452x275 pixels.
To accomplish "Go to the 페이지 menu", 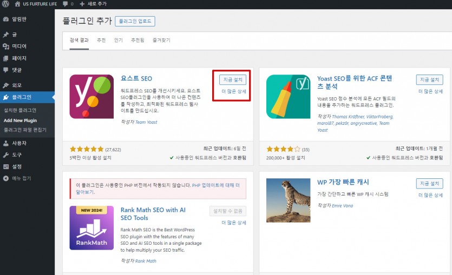I will pyautogui.click(x=19, y=58).
